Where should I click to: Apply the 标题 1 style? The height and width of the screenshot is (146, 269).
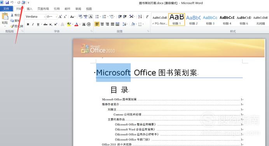click(x=177, y=19)
